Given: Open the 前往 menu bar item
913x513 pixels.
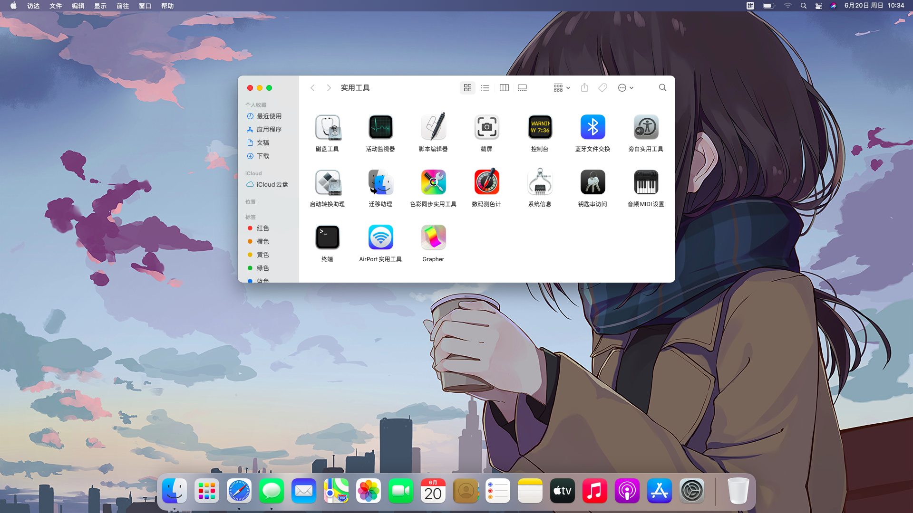Looking at the screenshot, I should (123, 6).
